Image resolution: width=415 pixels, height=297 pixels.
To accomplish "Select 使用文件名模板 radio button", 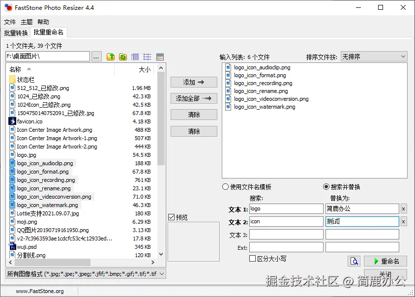I will pos(225,187).
